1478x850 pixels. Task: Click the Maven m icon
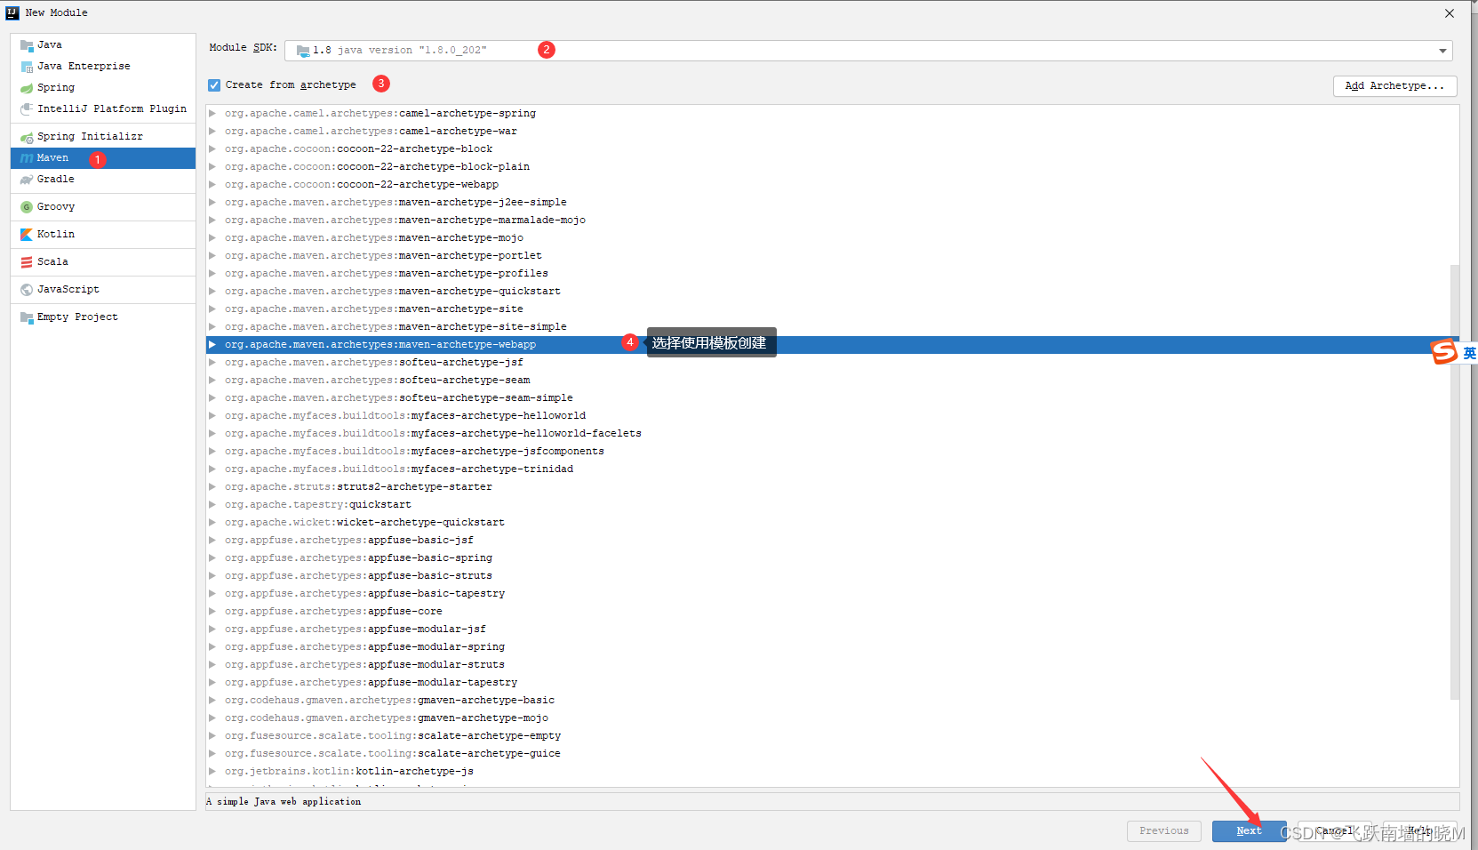27,158
